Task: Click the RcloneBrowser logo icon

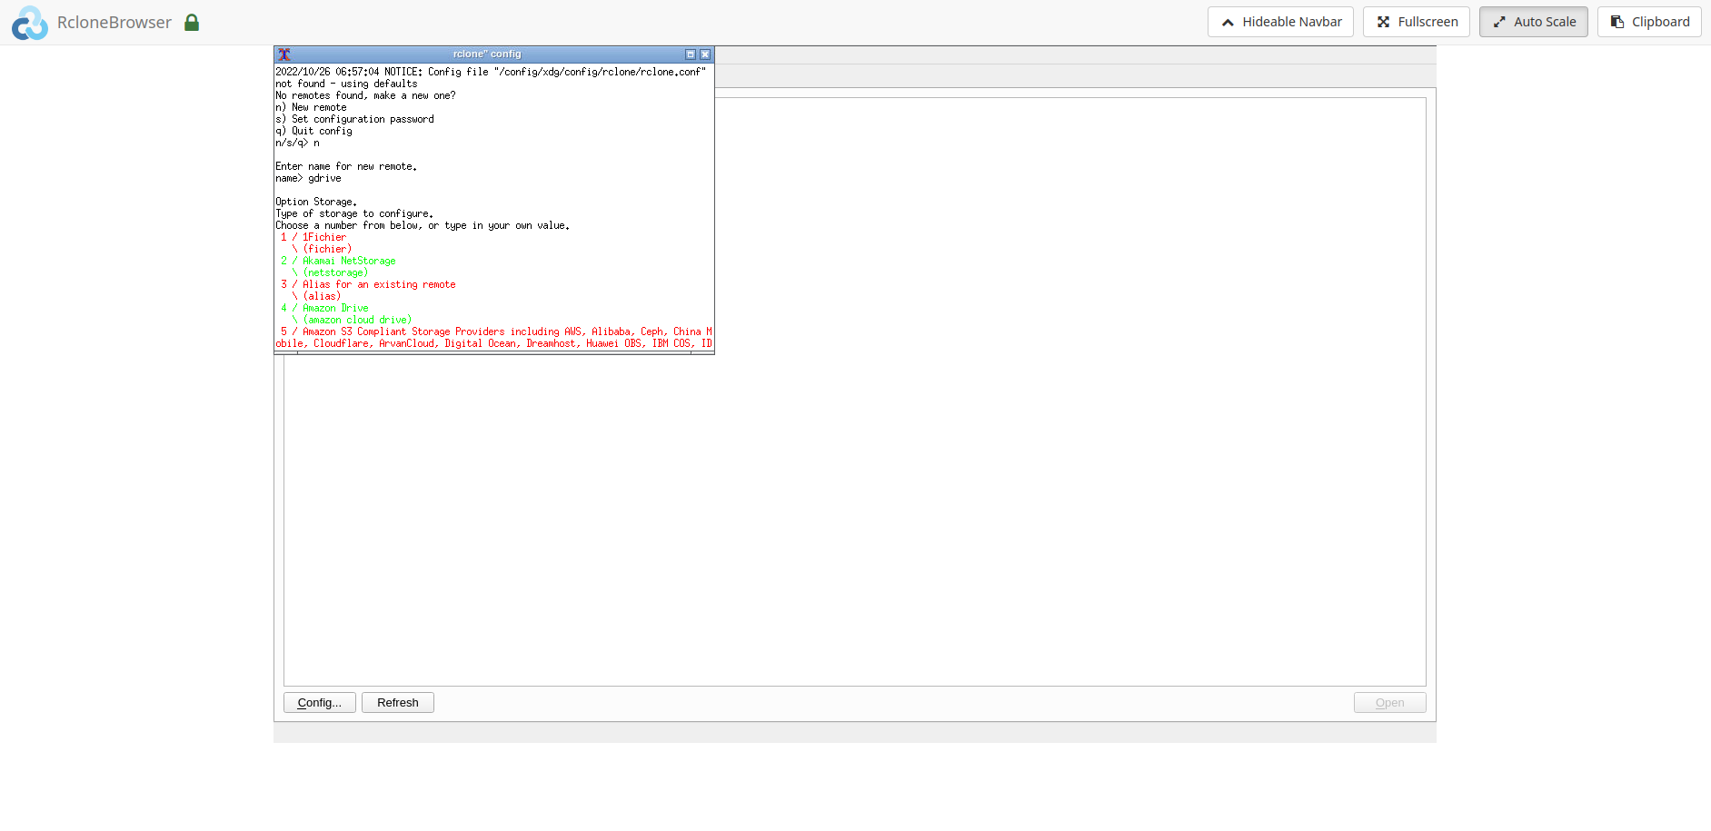Action: pyautogui.click(x=29, y=22)
